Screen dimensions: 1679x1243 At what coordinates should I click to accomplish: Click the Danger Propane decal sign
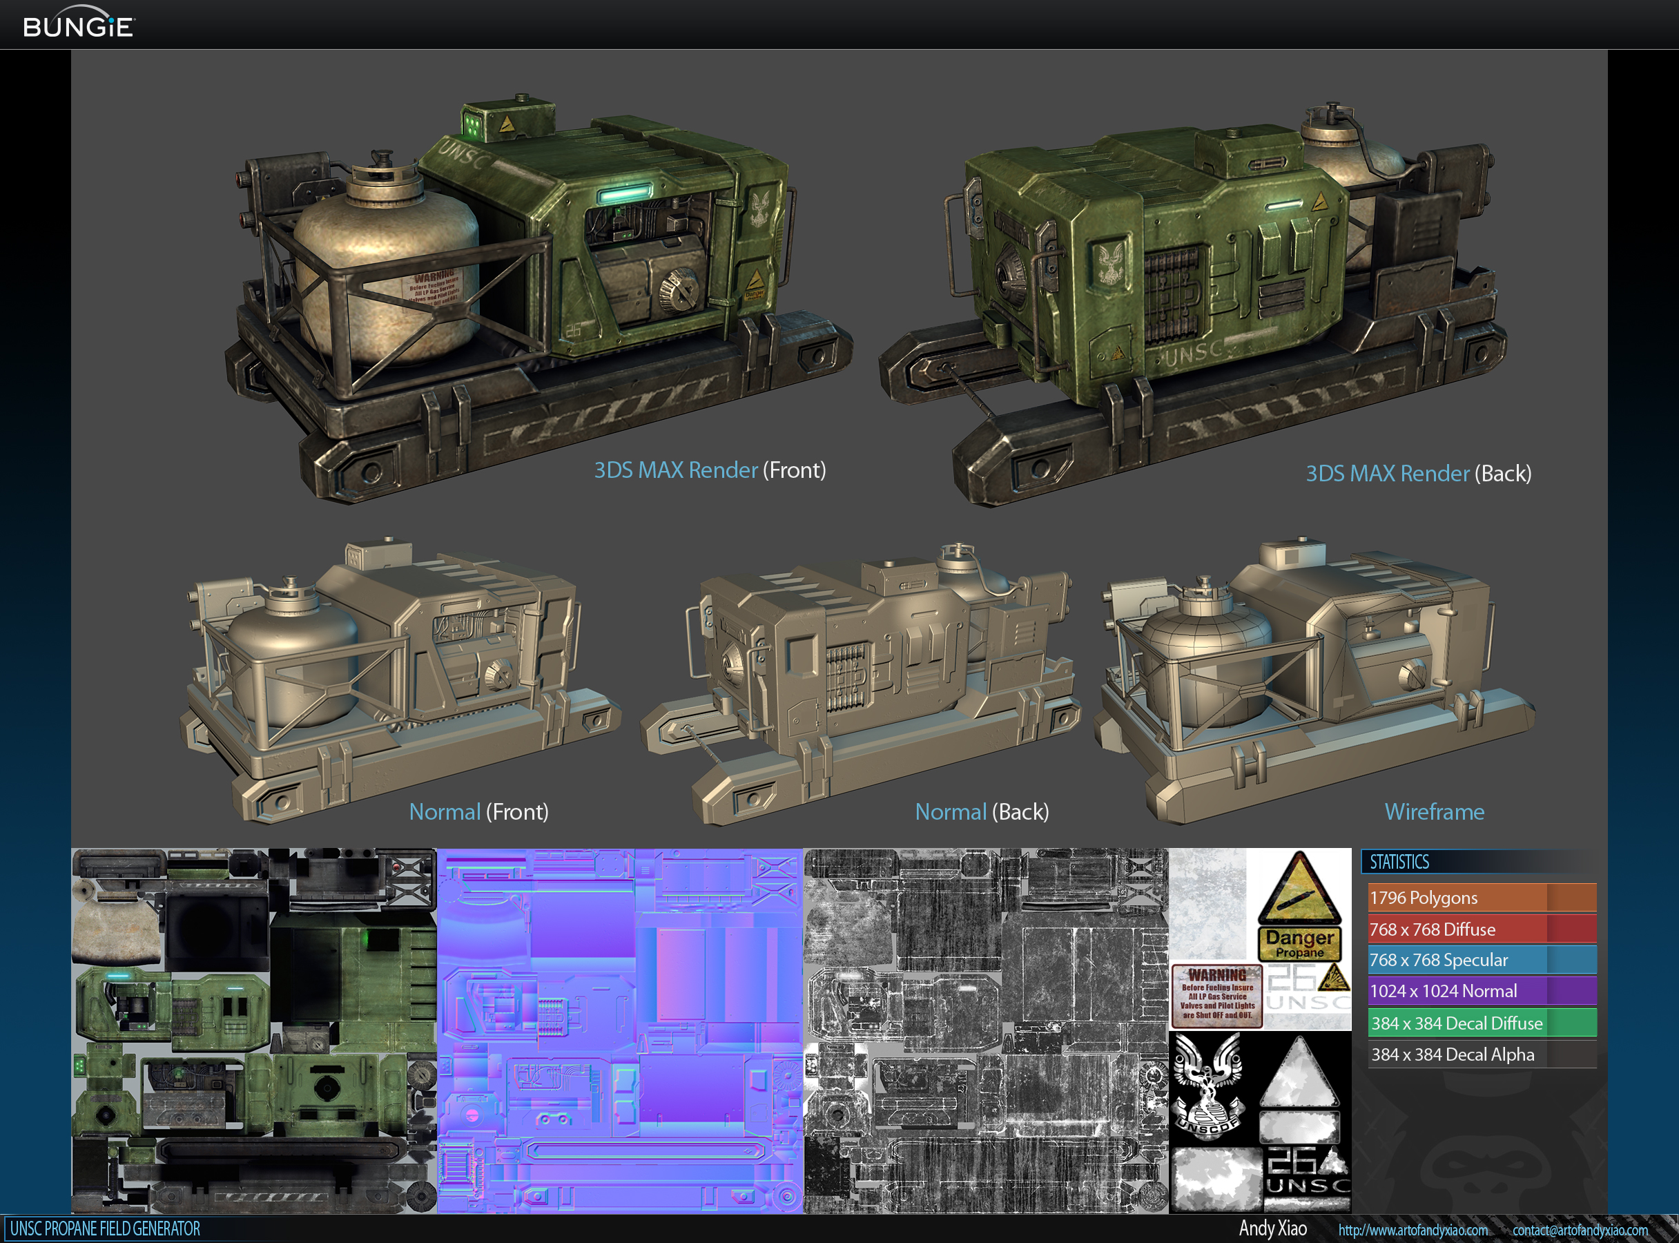coord(1299,943)
